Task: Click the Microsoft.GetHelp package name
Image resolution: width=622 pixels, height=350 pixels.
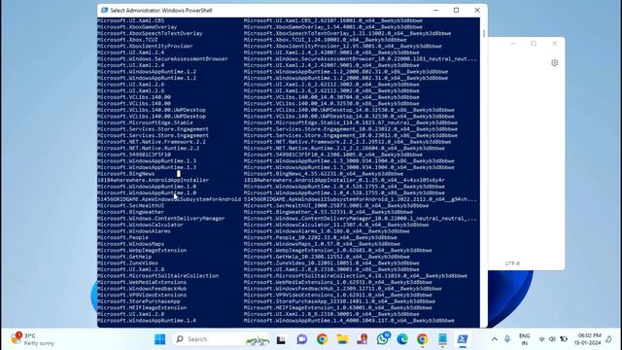Action: (x=124, y=257)
